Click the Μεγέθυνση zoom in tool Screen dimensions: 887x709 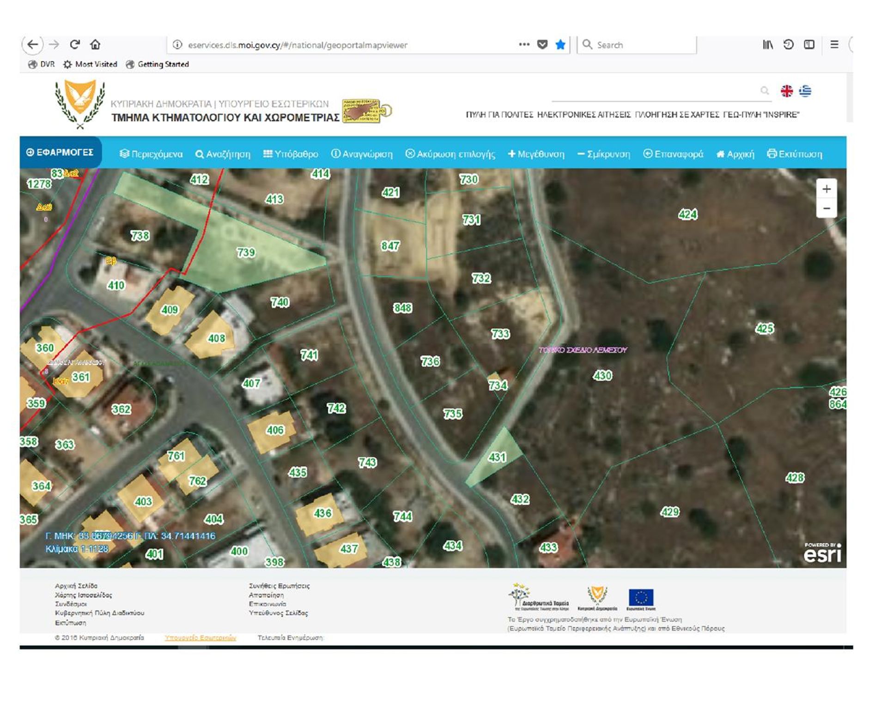pyautogui.click(x=536, y=154)
